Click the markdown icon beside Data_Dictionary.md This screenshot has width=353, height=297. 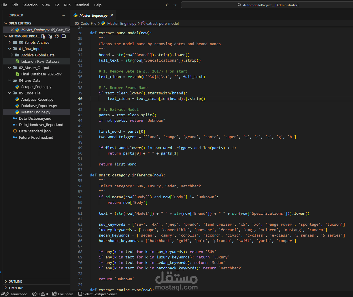tap(15, 118)
